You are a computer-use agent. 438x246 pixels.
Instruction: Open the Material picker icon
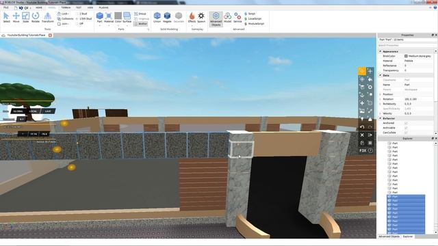coord(109,18)
